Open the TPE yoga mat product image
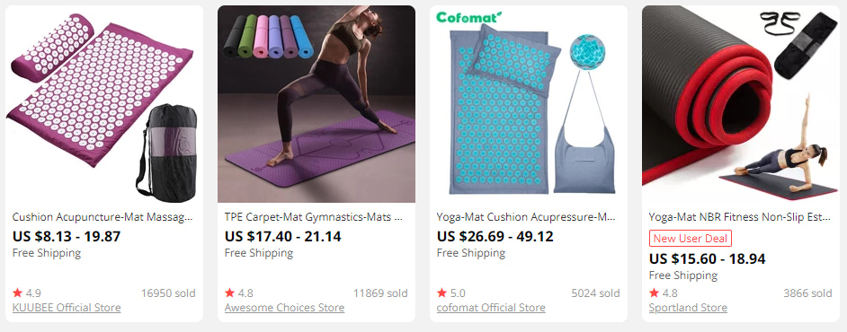The width and height of the screenshot is (847, 332). 317,104
